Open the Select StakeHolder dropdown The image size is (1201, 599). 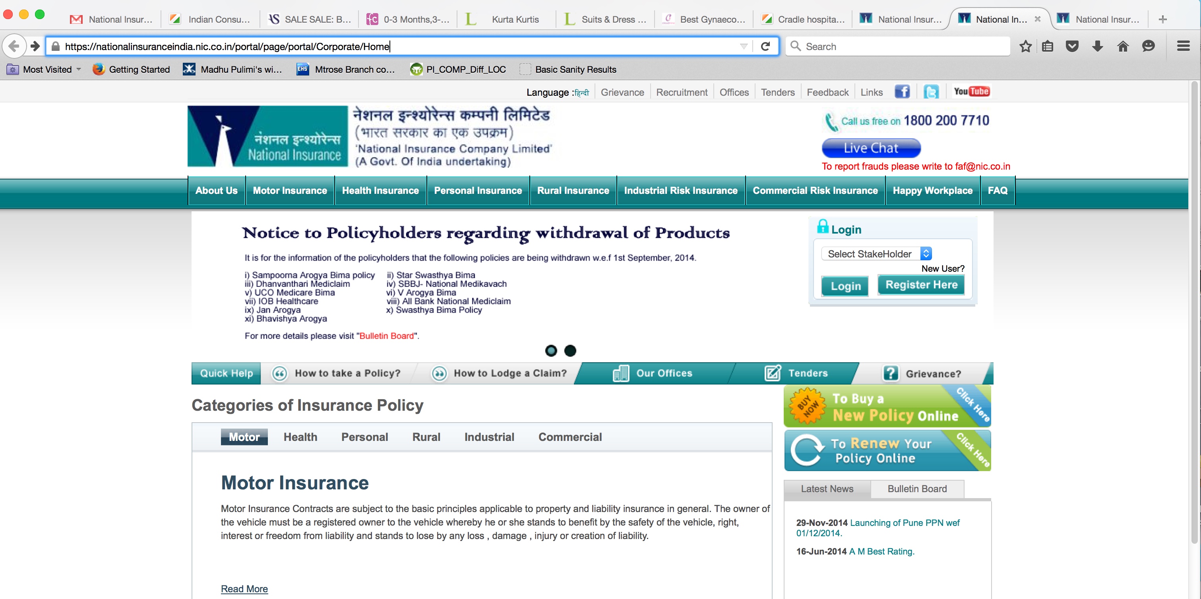point(876,253)
